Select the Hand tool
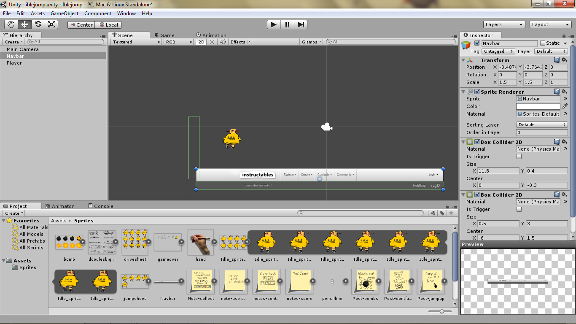This screenshot has height=324, width=576. click(11, 24)
